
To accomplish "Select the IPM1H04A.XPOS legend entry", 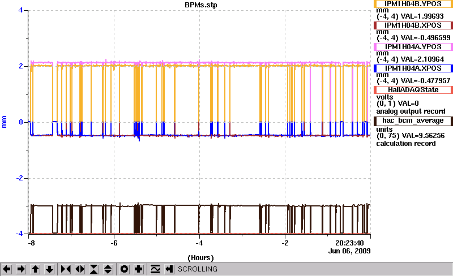I will click(413, 68).
